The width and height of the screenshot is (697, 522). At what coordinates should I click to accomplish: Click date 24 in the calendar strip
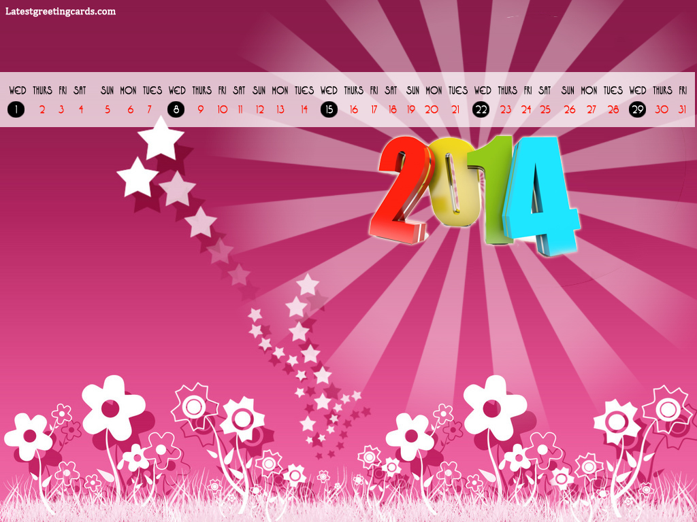point(526,109)
